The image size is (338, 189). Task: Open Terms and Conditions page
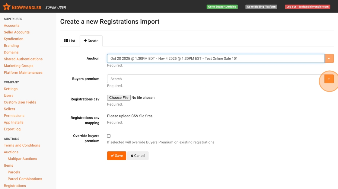pyautogui.click(x=22, y=145)
